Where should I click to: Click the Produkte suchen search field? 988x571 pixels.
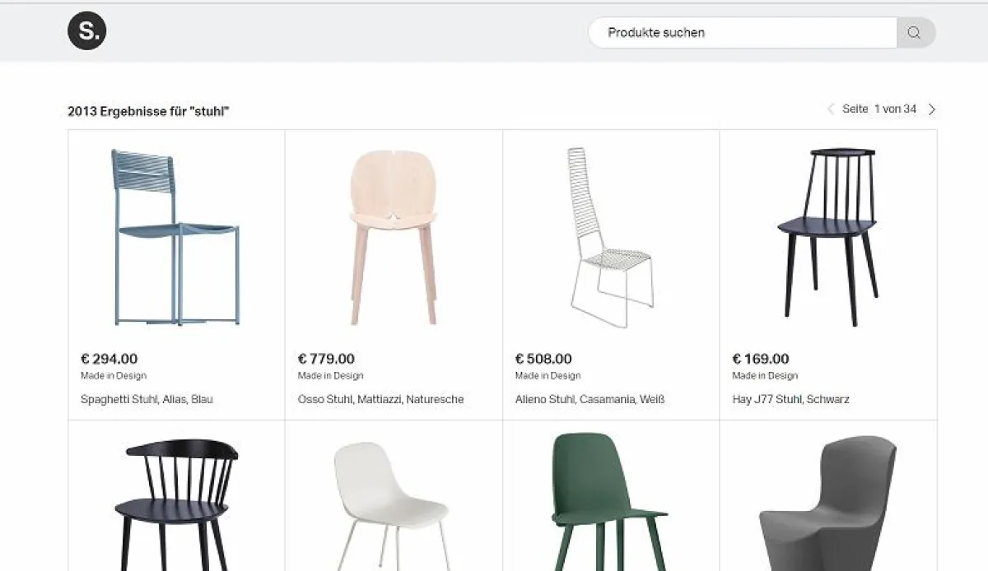pos(741,32)
